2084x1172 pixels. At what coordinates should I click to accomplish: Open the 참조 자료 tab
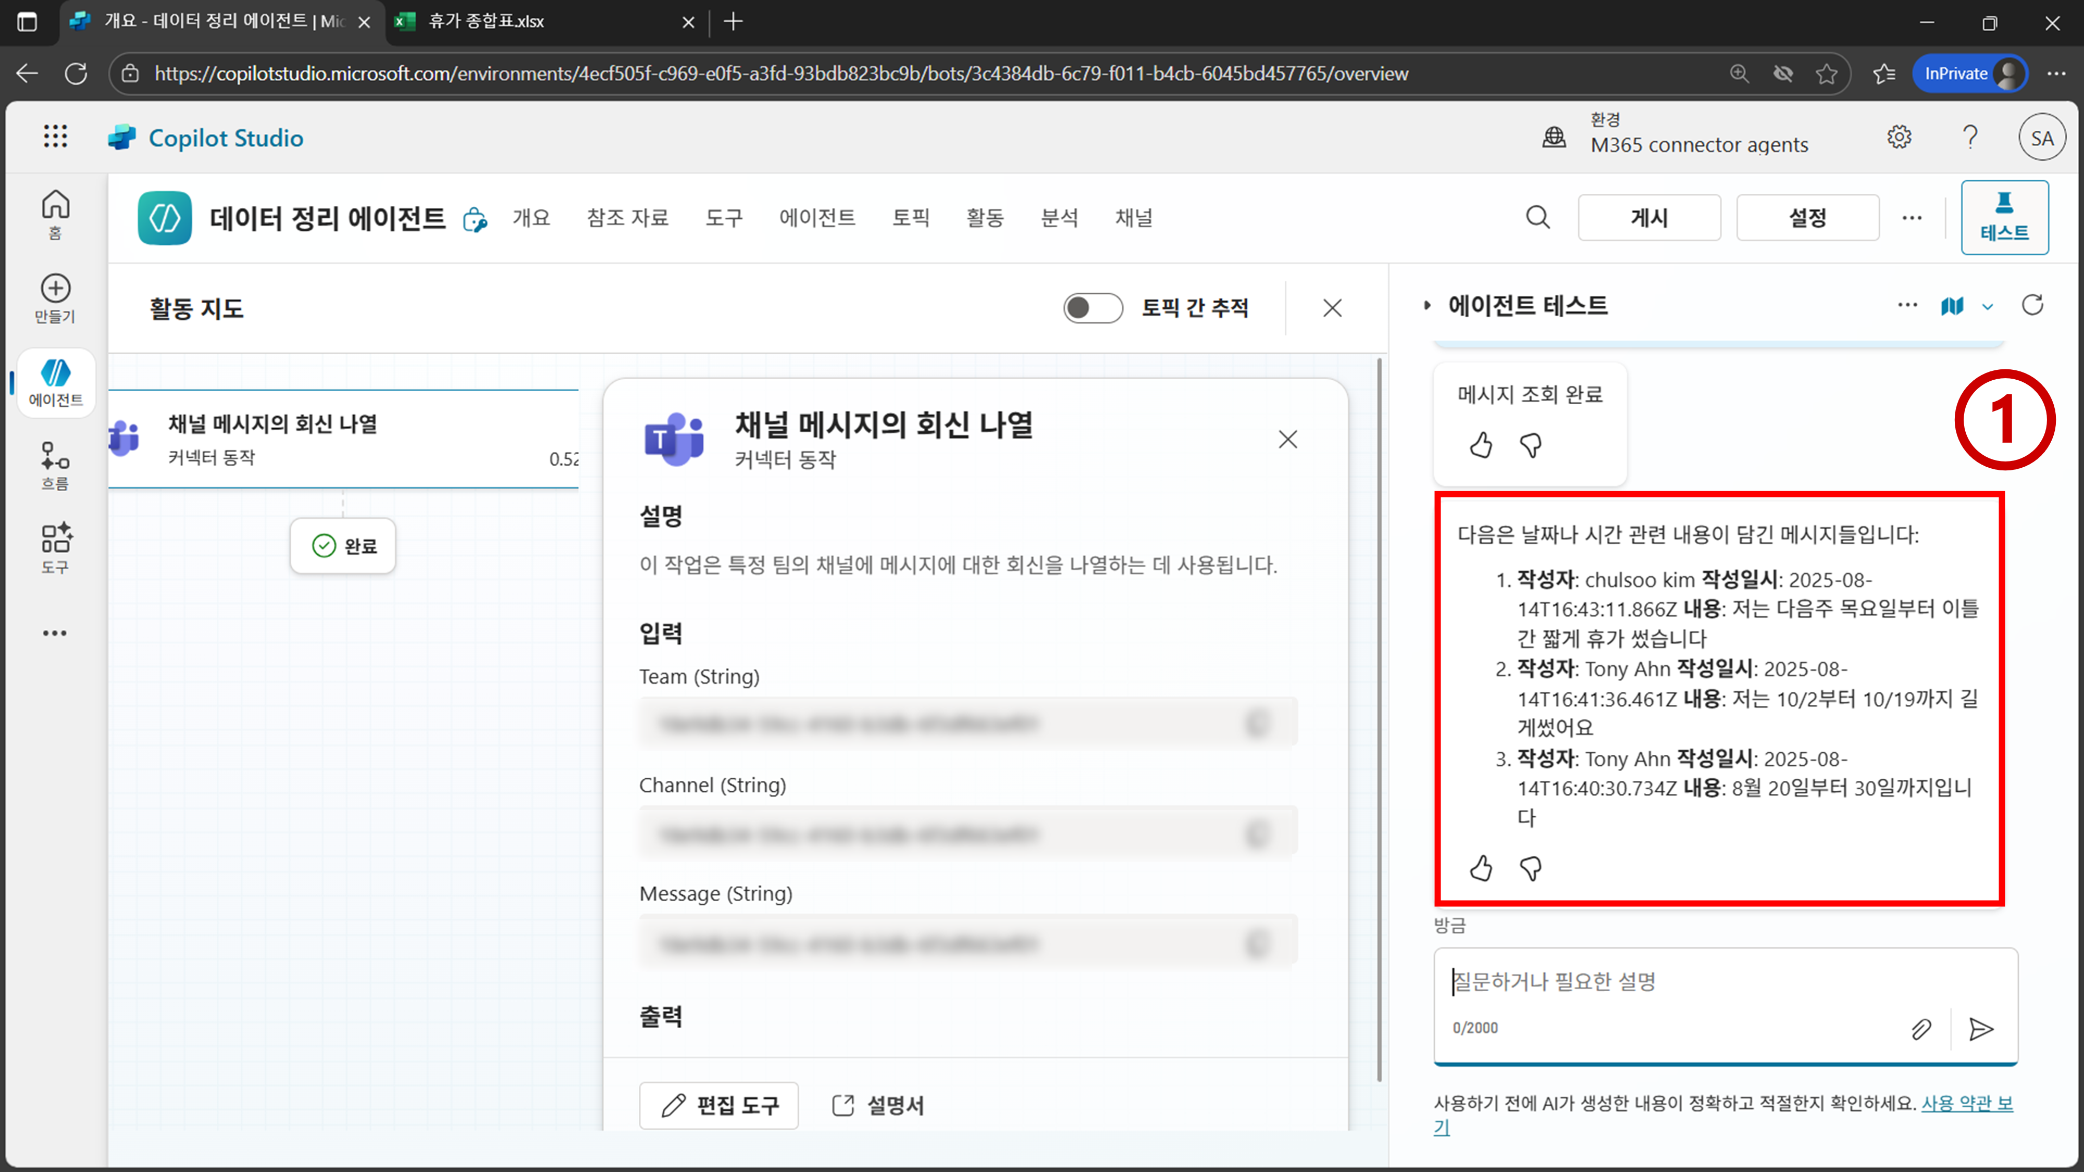(x=627, y=218)
